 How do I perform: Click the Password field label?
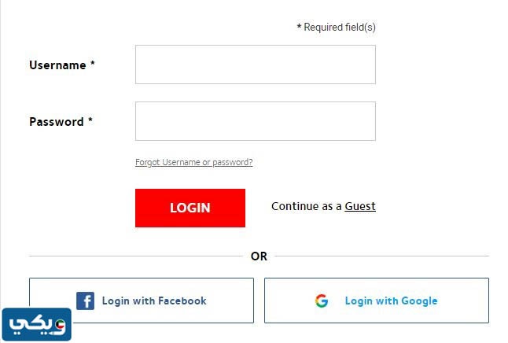pyautogui.click(x=57, y=122)
